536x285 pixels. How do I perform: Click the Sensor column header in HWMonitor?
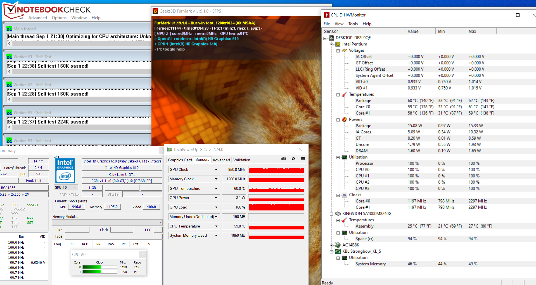(363, 31)
